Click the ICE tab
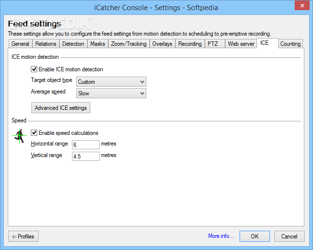 tap(267, 43)
